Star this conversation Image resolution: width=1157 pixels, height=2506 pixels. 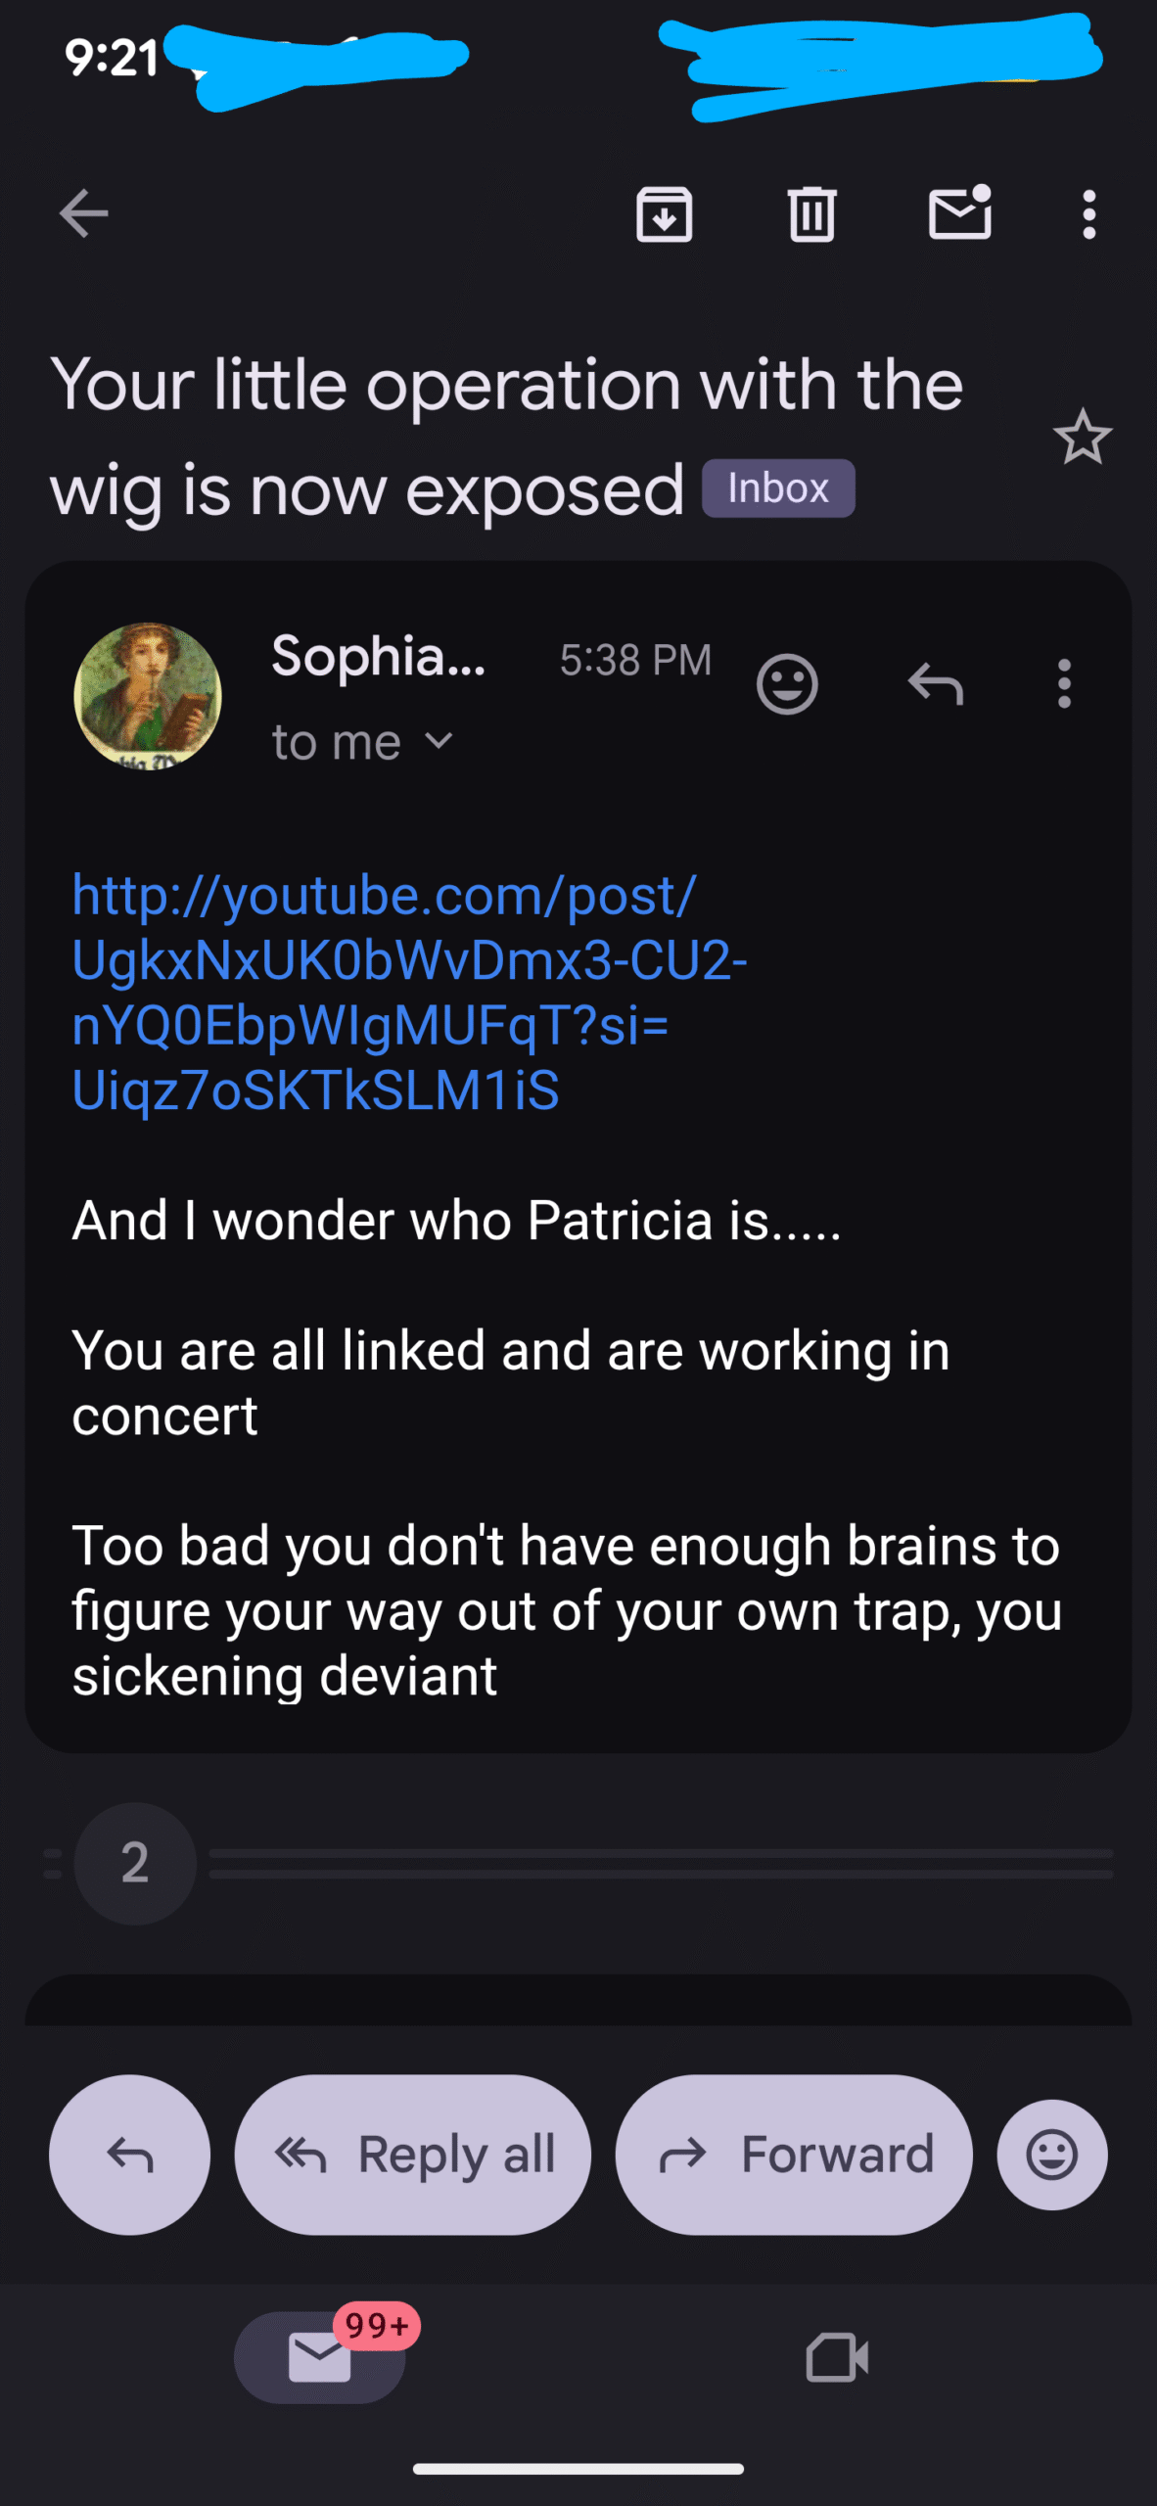[x=1082, y=437]
